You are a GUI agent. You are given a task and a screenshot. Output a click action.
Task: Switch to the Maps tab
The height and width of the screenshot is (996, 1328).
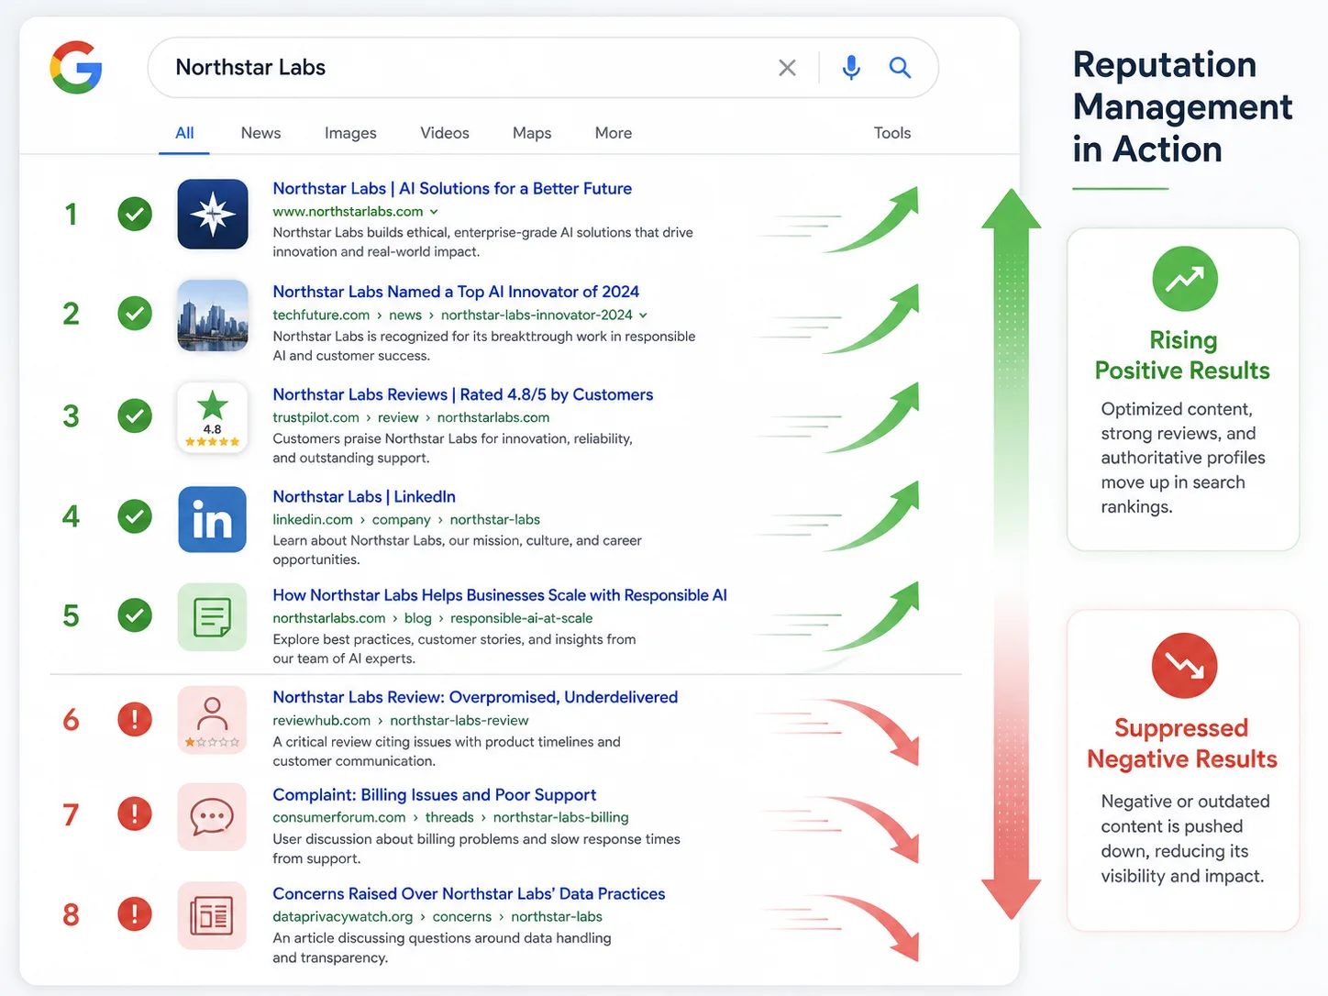532,133
